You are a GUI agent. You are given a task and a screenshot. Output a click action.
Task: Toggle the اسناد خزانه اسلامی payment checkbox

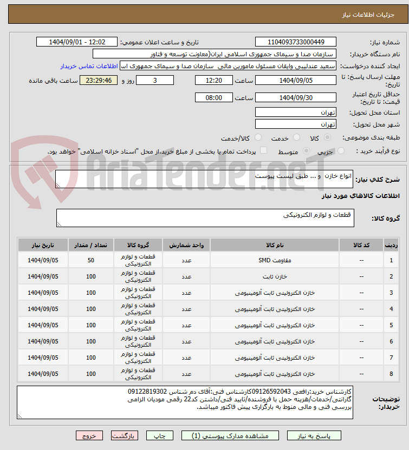tap(263, 150)
